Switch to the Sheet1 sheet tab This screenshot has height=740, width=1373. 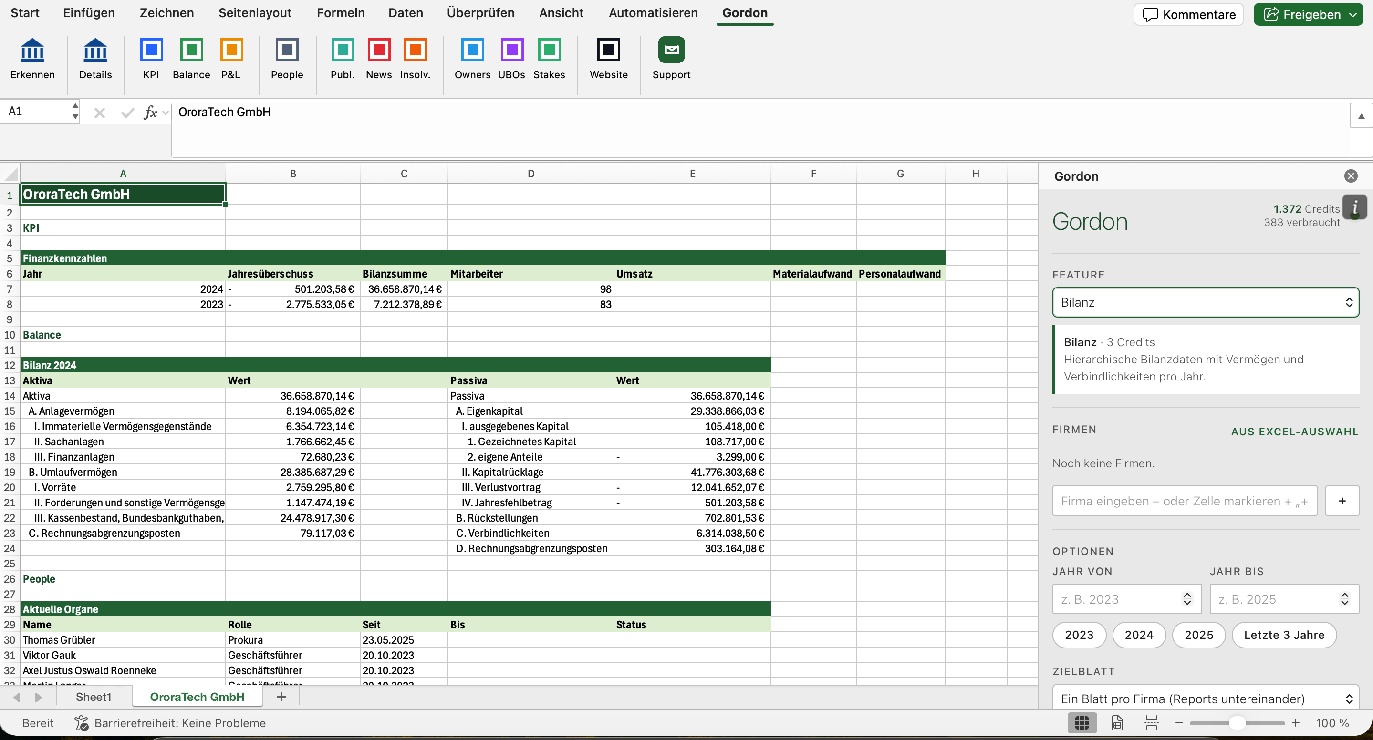94,697
